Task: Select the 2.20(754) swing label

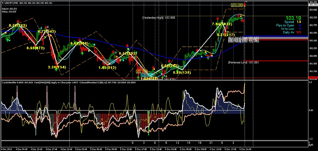Action: (57, 67)
